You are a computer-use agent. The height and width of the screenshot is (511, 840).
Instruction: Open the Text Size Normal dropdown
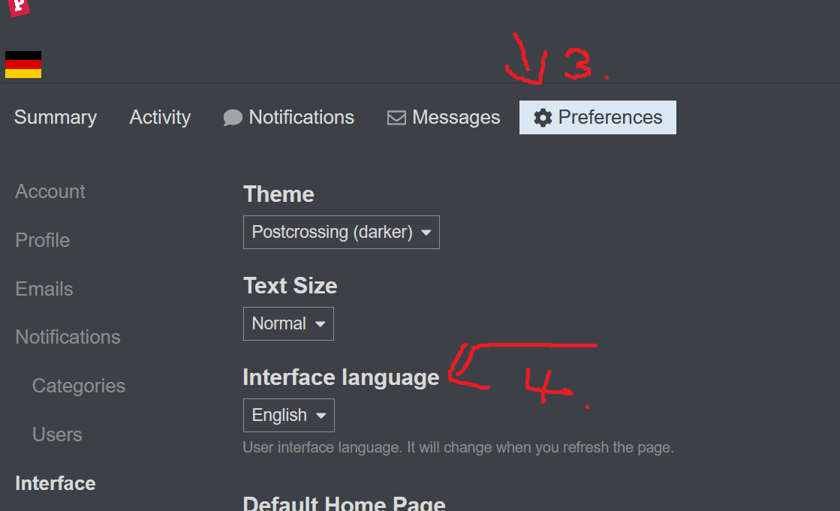288,323
